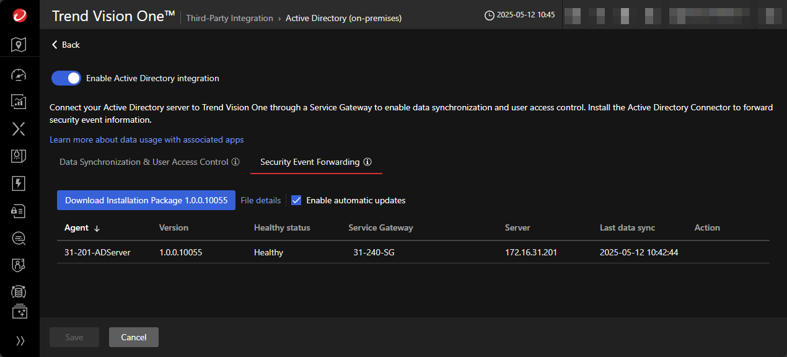Click info icon beside Data Synchronization tab
This screenshot has width=787, height=357.
coord(235,162)
